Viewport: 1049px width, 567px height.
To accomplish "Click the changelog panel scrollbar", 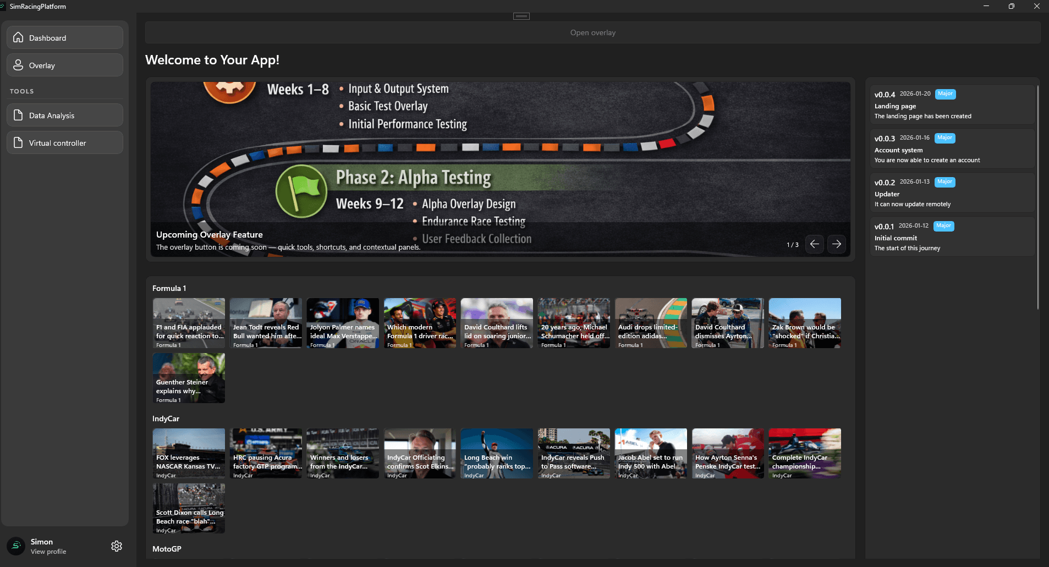I will (1038, 197).
